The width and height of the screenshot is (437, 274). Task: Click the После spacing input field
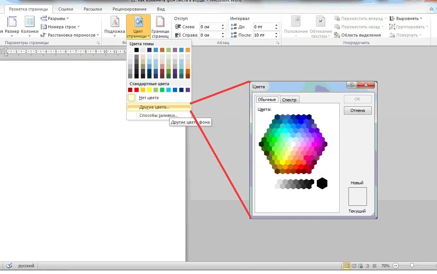click(264, 35)
